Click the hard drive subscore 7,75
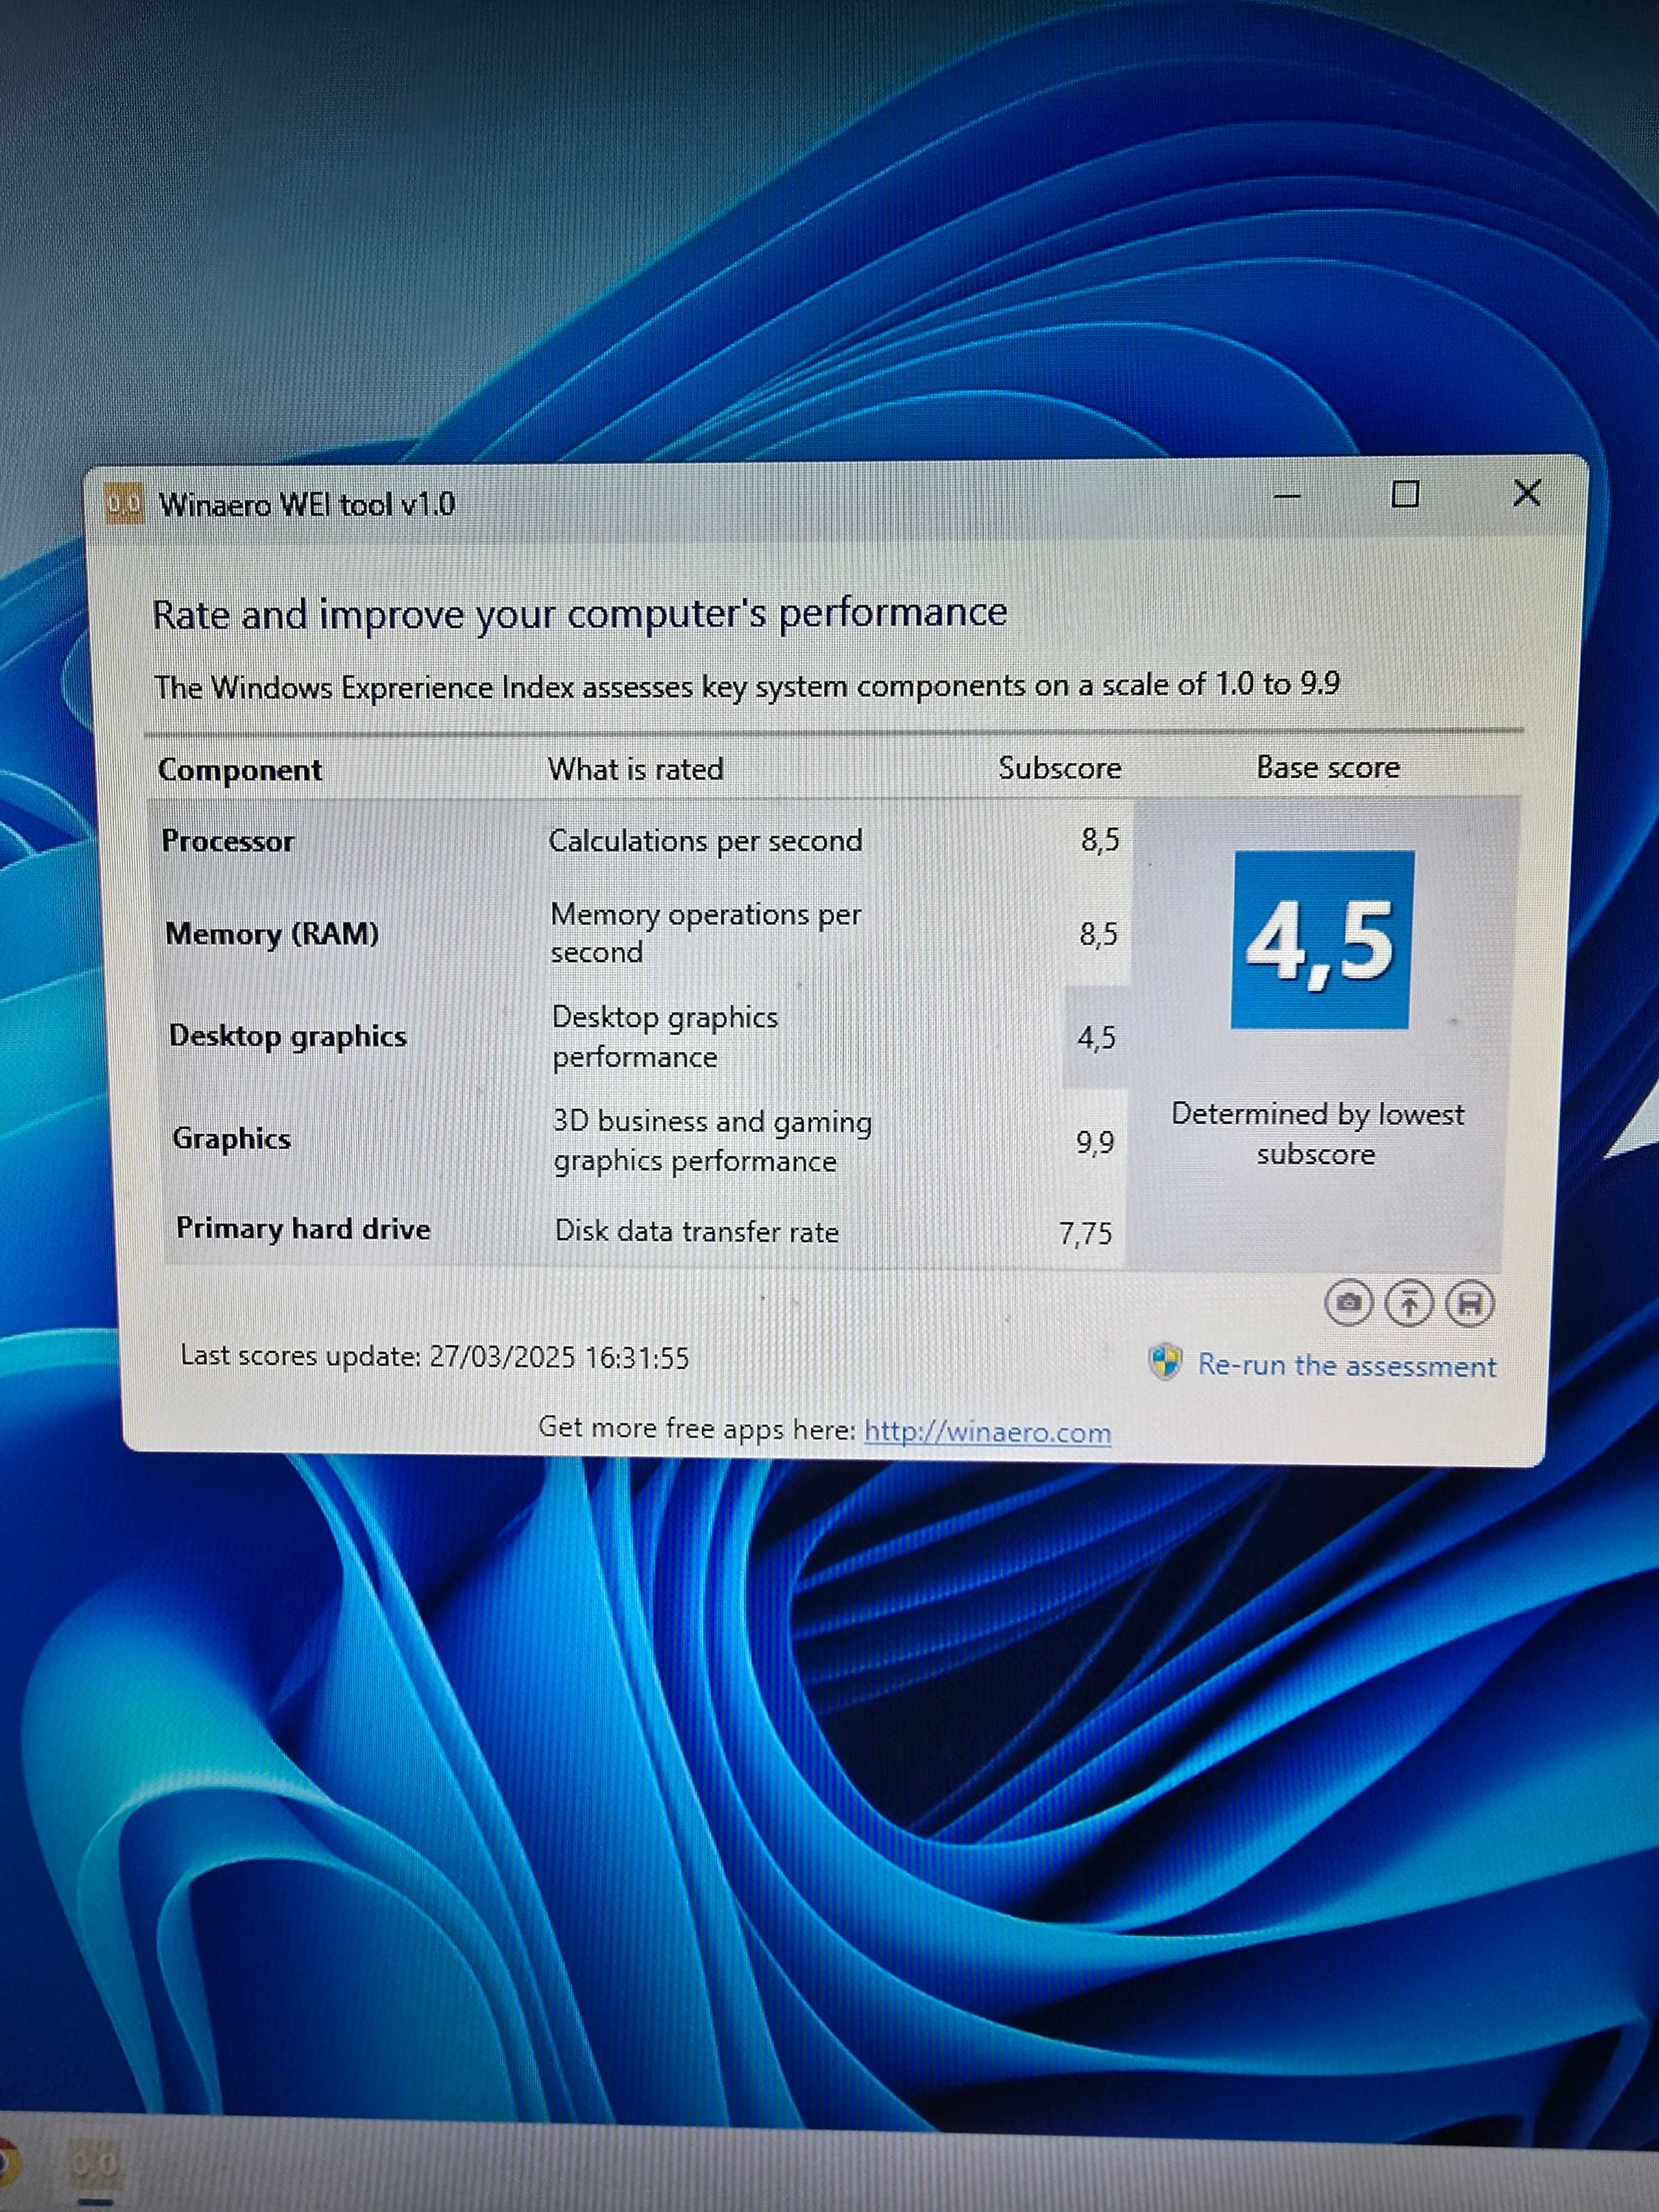Image resolution: width=1659 pixels, height=2212 pixels. coord(1085,1233)
